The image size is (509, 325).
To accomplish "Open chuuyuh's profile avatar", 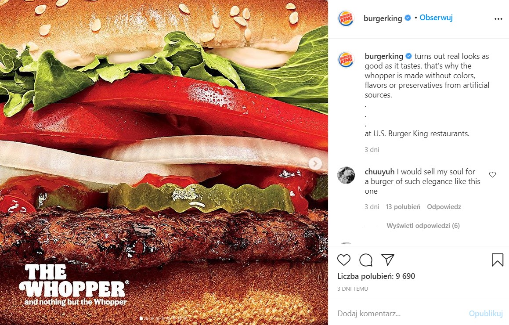I will pyautogui.click(x=346, y=175).
